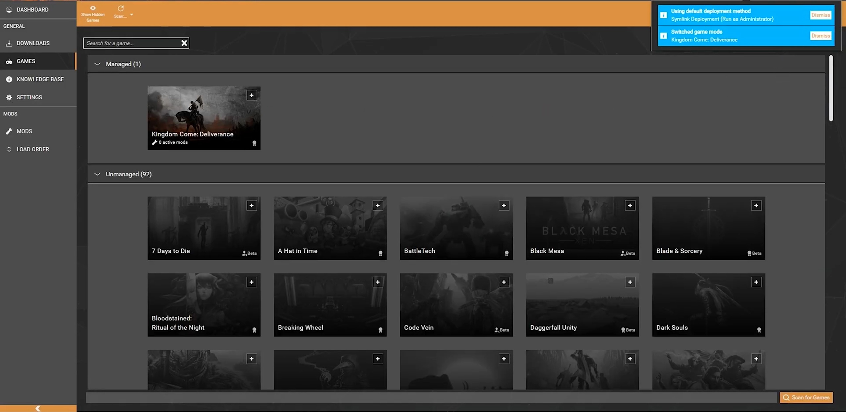Click badge icon on Bloodstained tile

[x=254, y=330]
